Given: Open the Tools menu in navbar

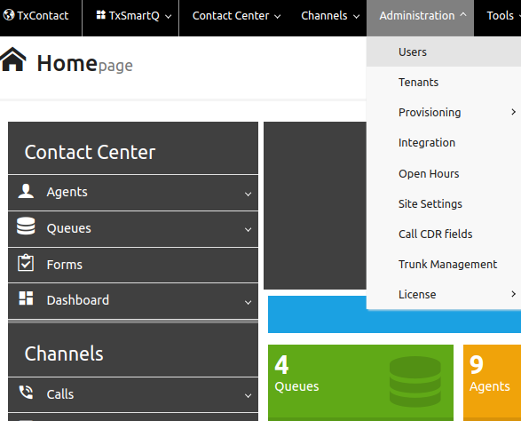Looking at the screenshot, I should (x=500, y=16).
